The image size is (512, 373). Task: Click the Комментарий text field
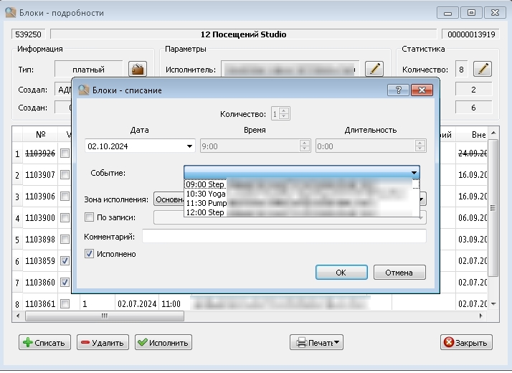tap(284, 236)
